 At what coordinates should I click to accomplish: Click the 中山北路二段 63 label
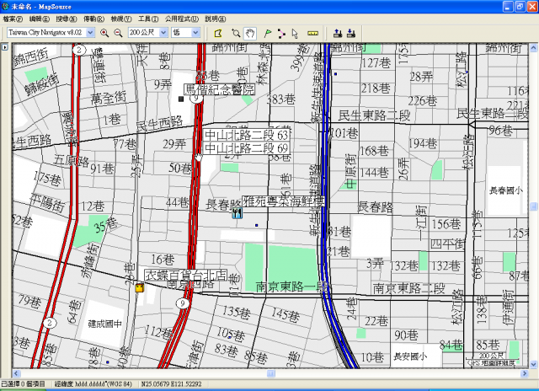(247, 135)
